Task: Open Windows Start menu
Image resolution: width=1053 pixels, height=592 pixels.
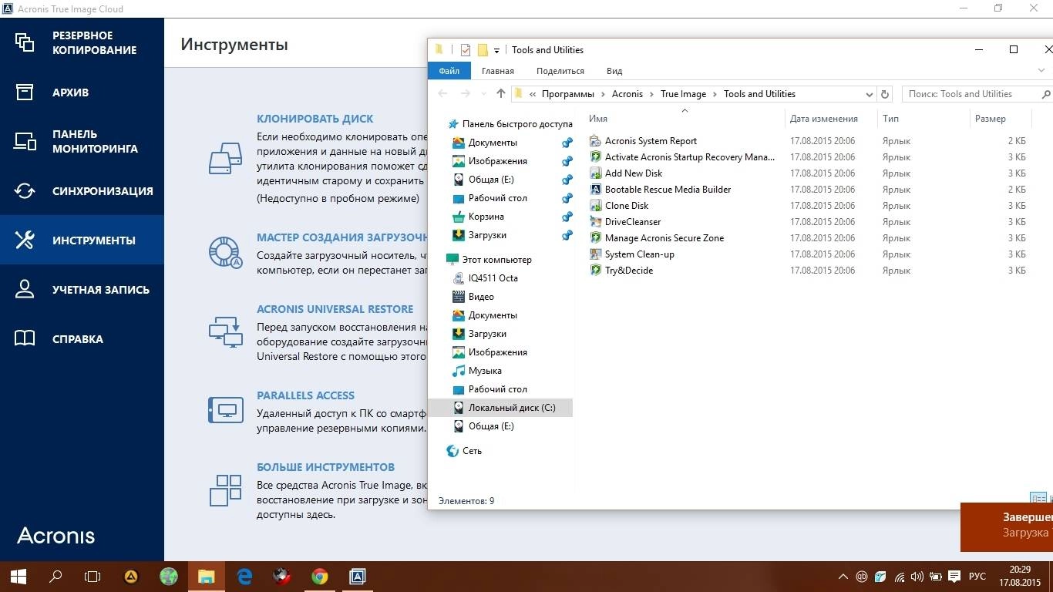Action: (x=19, y=576)
